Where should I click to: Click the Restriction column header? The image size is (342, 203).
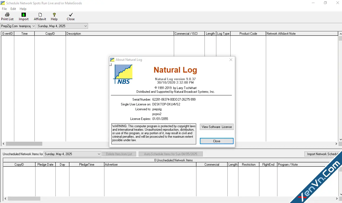coord(249,165)
